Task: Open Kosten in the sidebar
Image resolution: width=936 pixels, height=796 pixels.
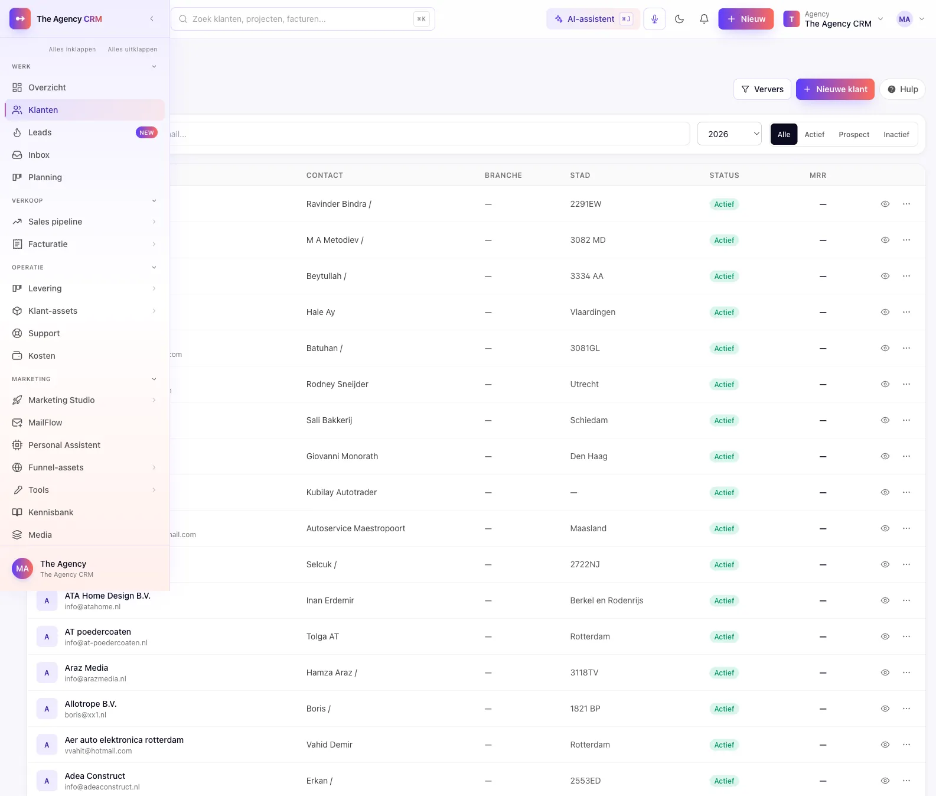Action: [84, 356]
